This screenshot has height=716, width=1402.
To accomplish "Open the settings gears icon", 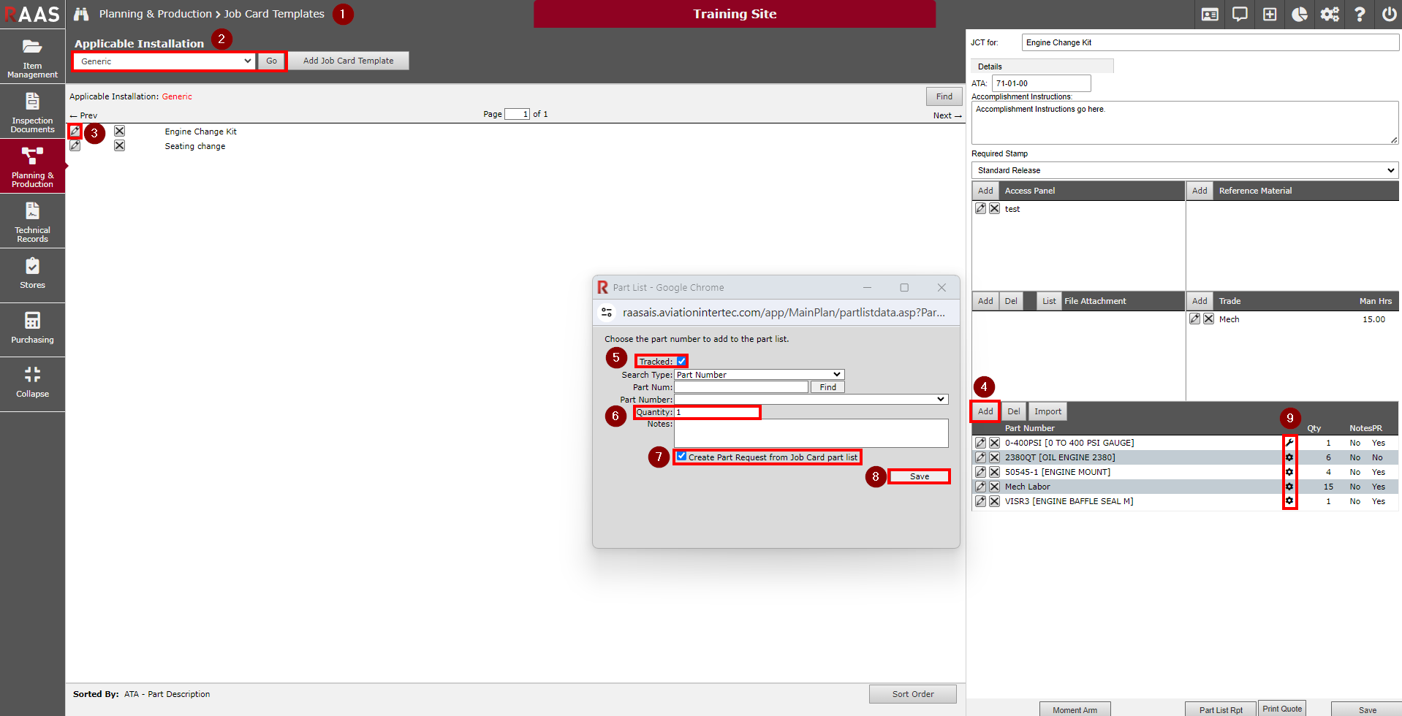I will pos(1330,15).
